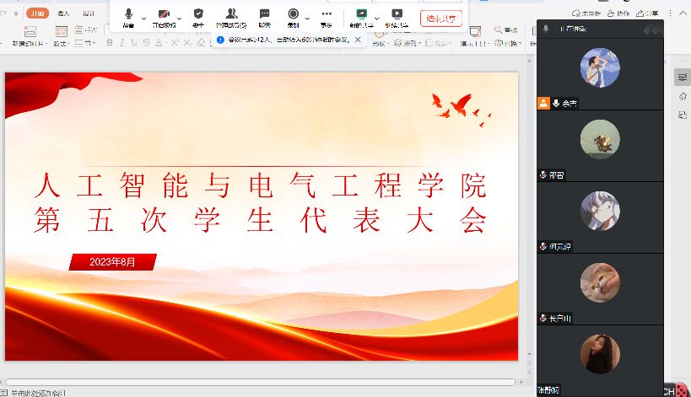691x397 pixels.
Task: Open the Insert ribbon tab
Action: tap(64, 13)
